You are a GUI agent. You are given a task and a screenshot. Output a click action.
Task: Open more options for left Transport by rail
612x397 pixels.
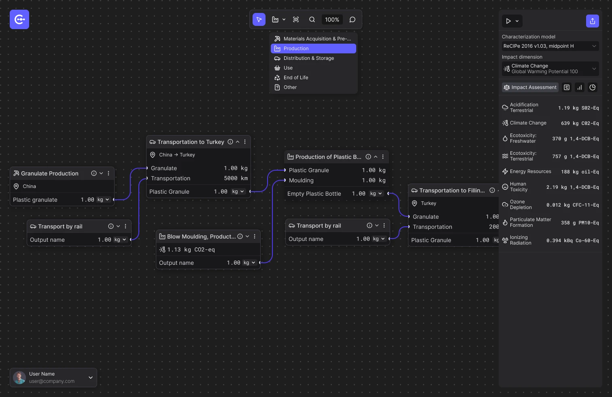[125, 226]
